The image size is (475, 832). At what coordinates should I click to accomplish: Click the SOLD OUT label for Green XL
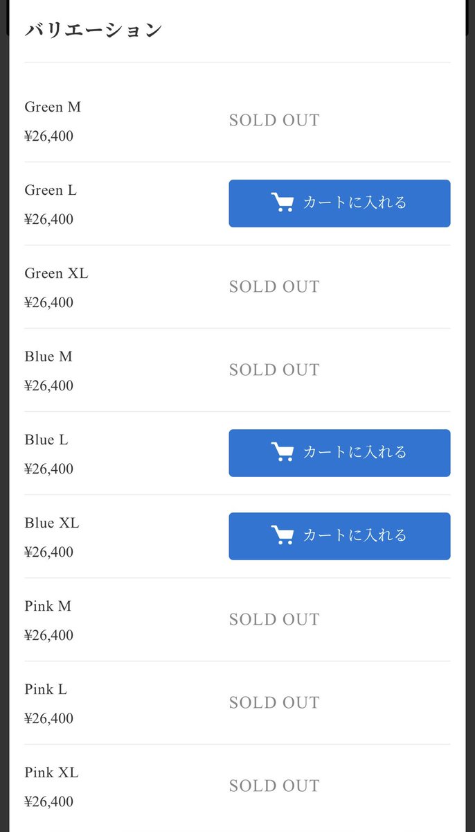[274, 286]
